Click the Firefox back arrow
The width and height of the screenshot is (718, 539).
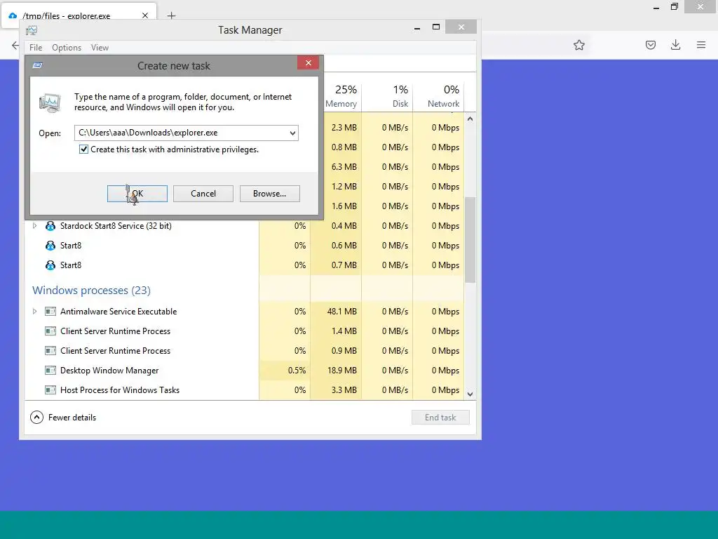[x=15, y=46]
